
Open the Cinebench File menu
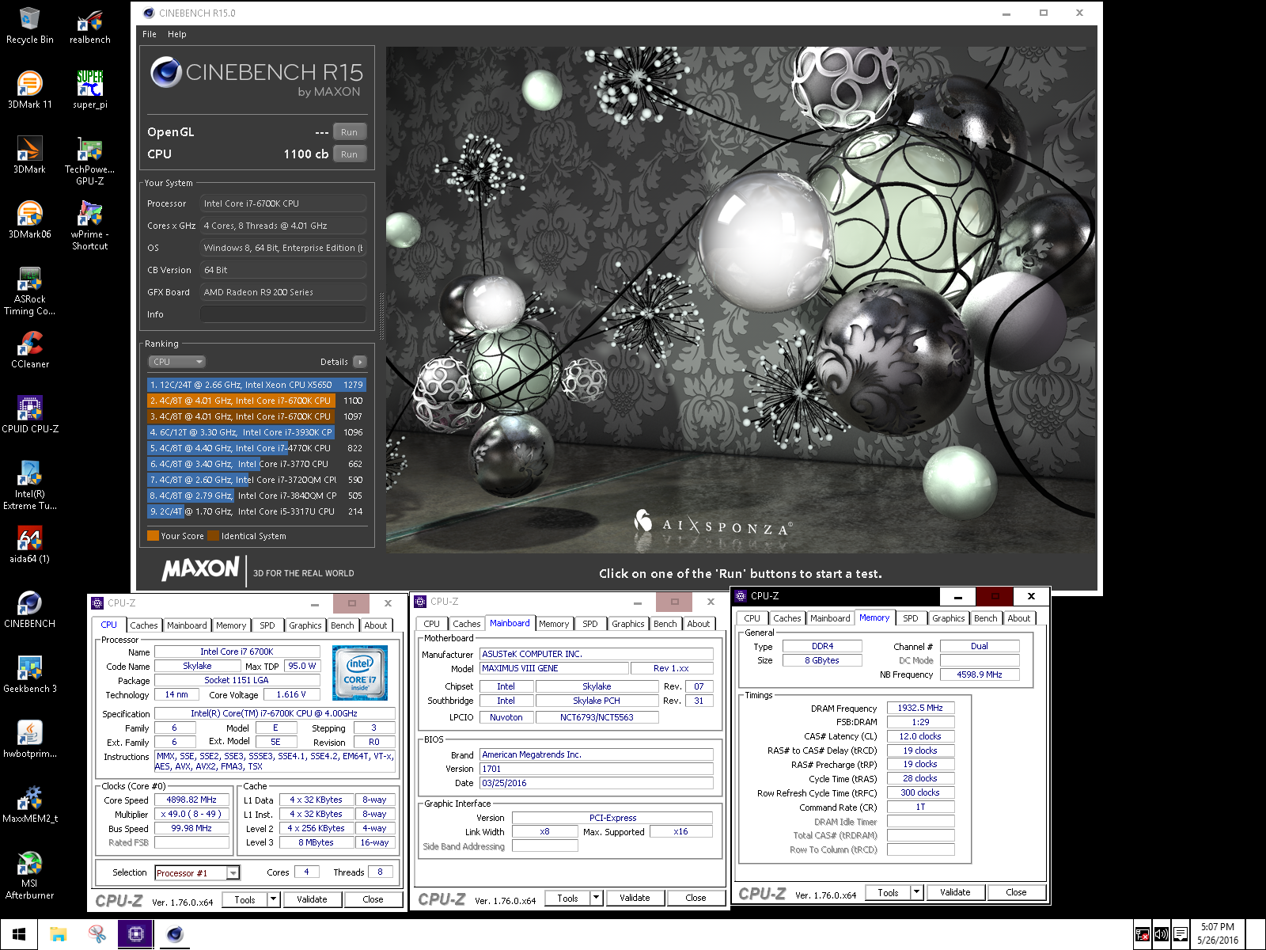point(150,34)
